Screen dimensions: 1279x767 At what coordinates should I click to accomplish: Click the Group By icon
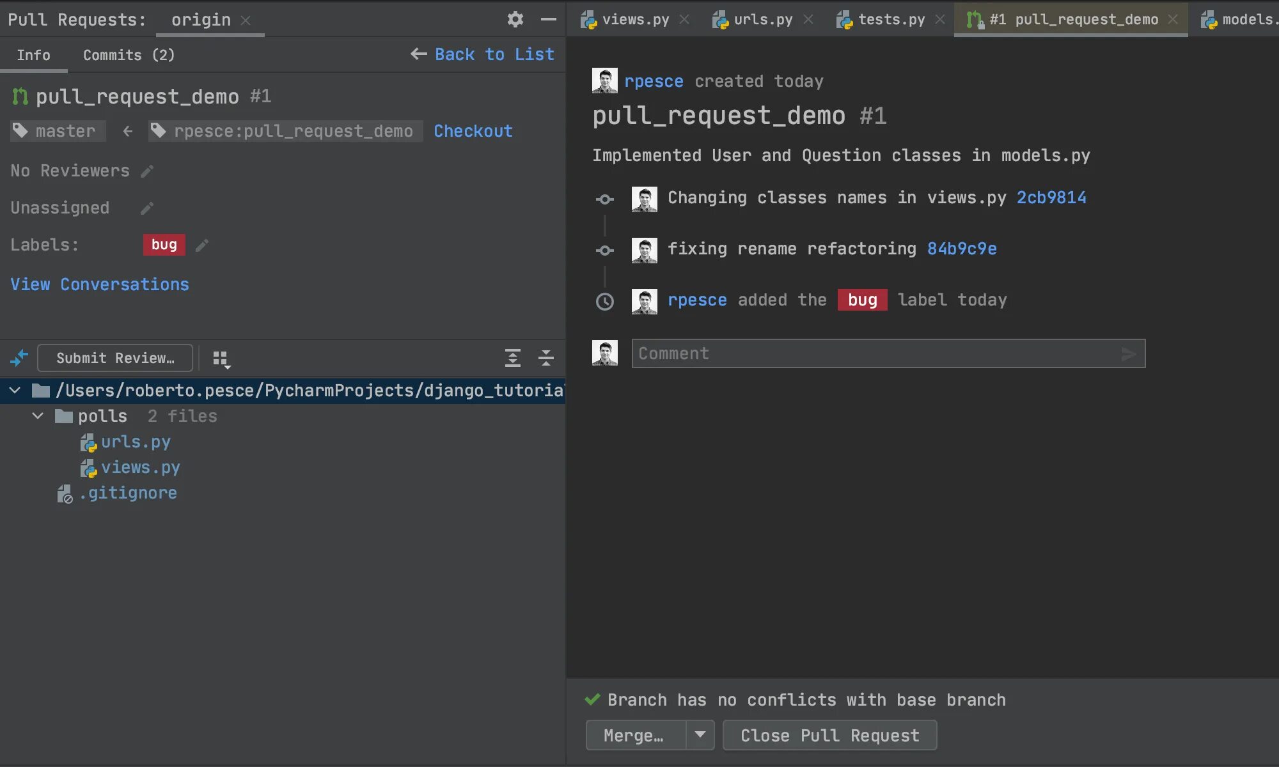click(x=221, y=359)
